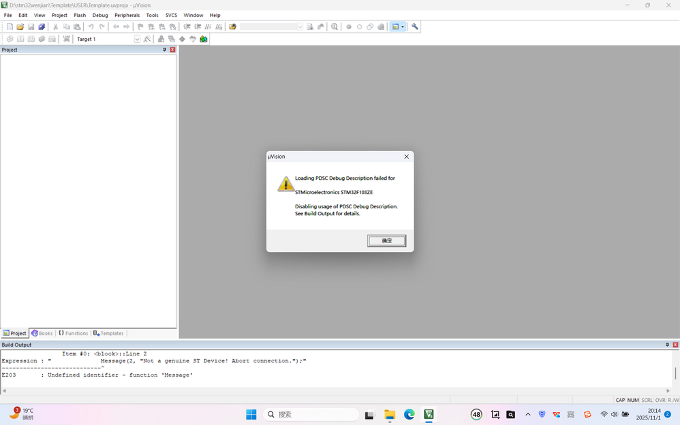Click the E203 Undefined identifier error line
The width and height of the screenshot is (680, 425).
97,375
